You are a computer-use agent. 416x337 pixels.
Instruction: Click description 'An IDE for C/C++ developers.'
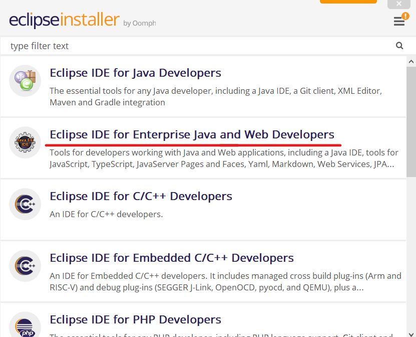(x=106, y=214)
